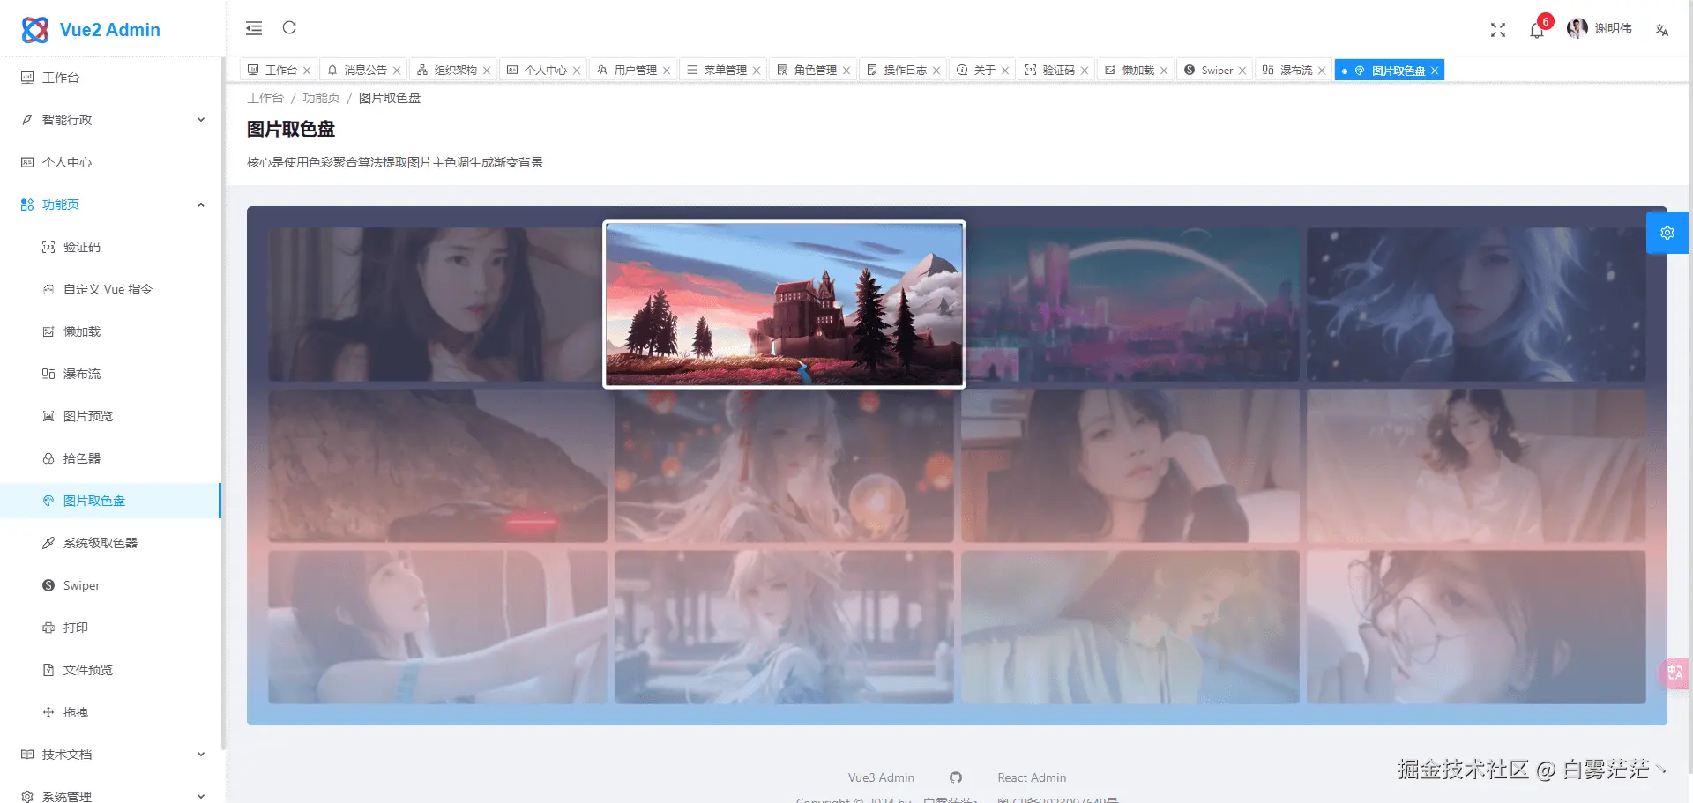Viewport: 1693px width, 803px height.
Task: Open 验证码 in the sidebar
Action: click(110, 247)
